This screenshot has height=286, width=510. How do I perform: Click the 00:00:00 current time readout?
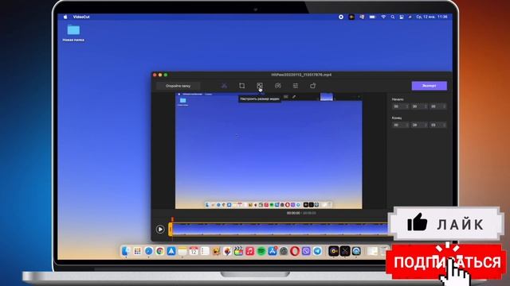293,213
